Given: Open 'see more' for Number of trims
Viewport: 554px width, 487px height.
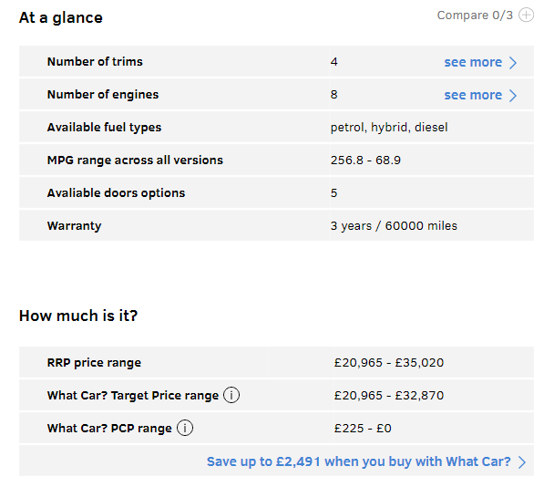Looking at the screenshot, I should [x=473, y=62].
